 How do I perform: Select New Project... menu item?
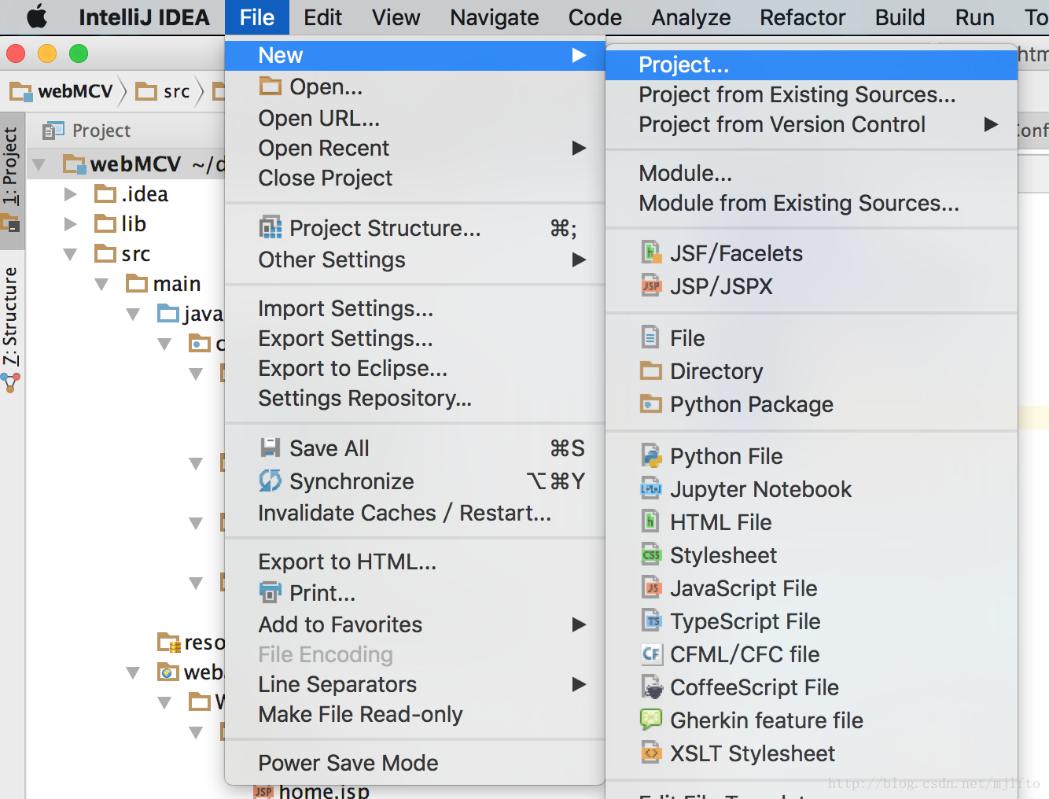812,64
